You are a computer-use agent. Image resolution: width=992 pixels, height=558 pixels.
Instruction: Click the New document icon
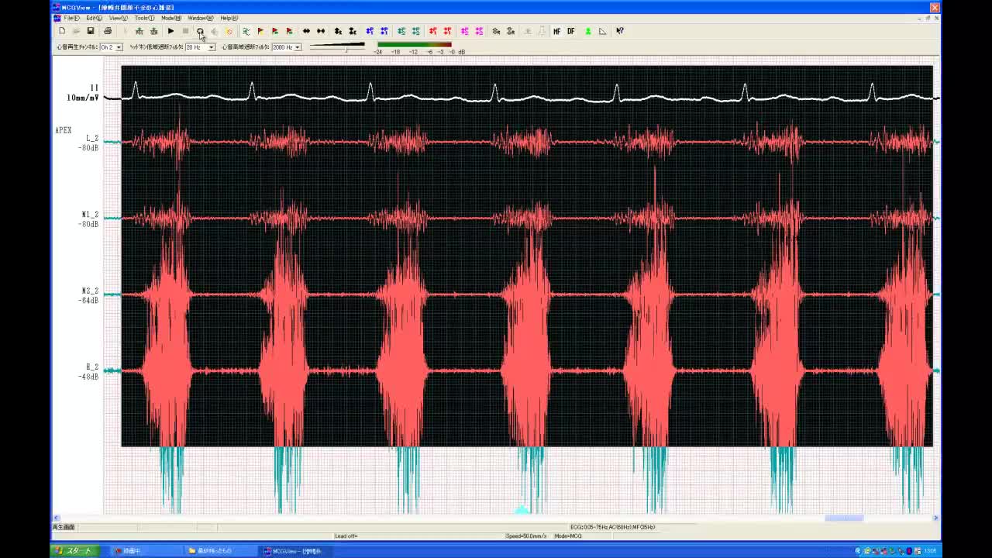(62, 31)
